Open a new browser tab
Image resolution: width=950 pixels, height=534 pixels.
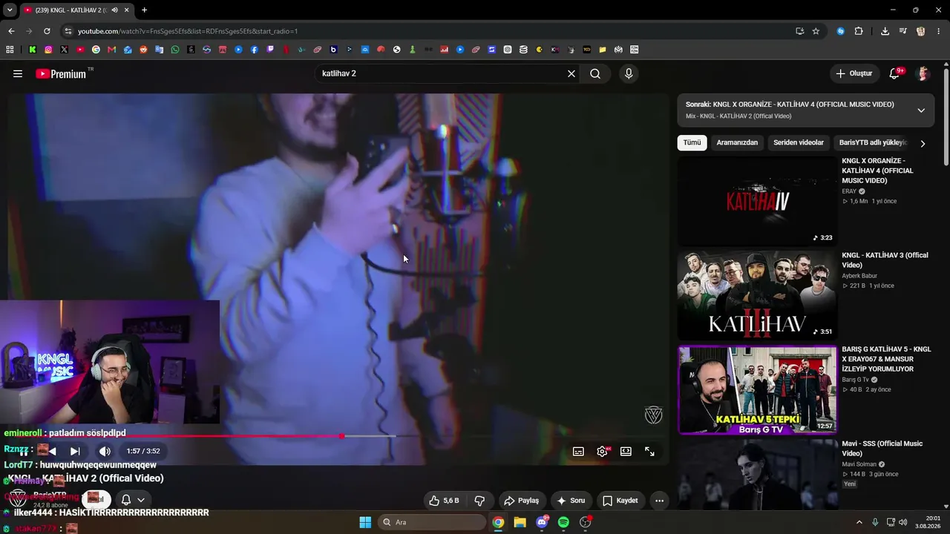click(144, 10)
